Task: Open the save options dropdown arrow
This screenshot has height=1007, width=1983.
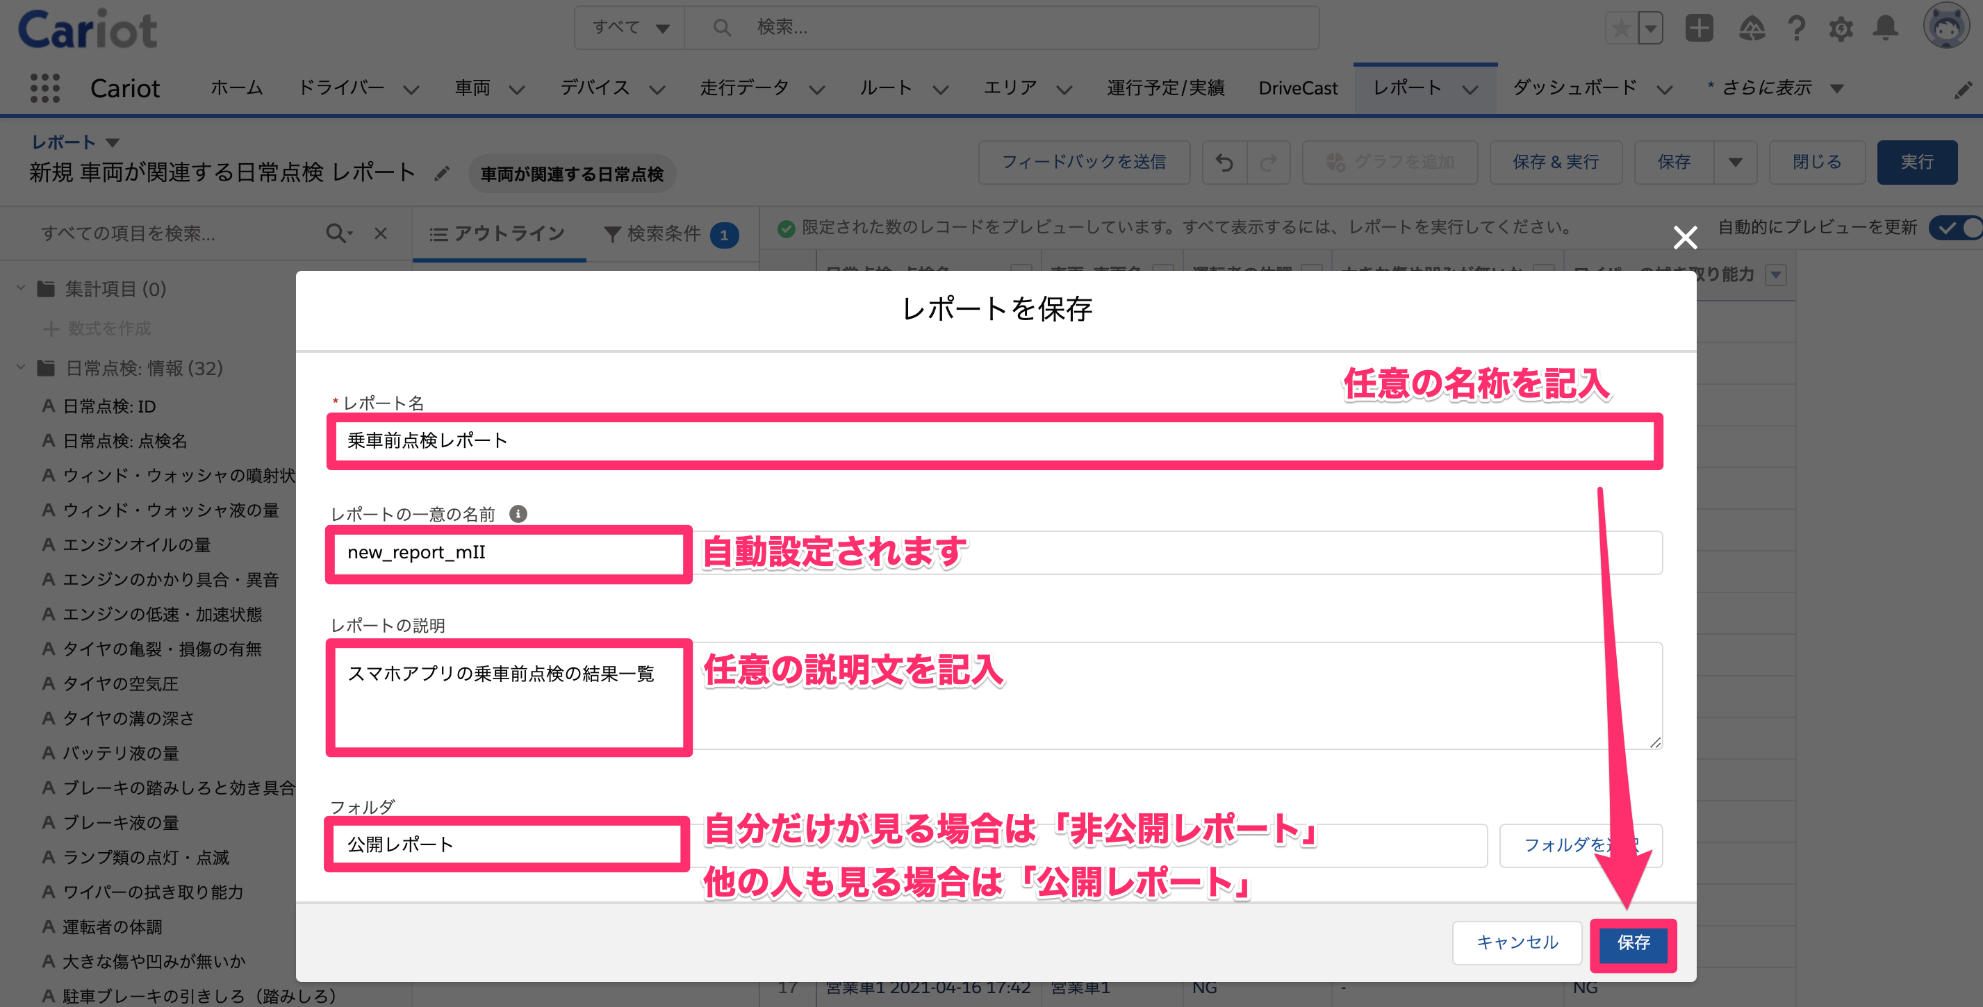Action: click(1735, 163)
